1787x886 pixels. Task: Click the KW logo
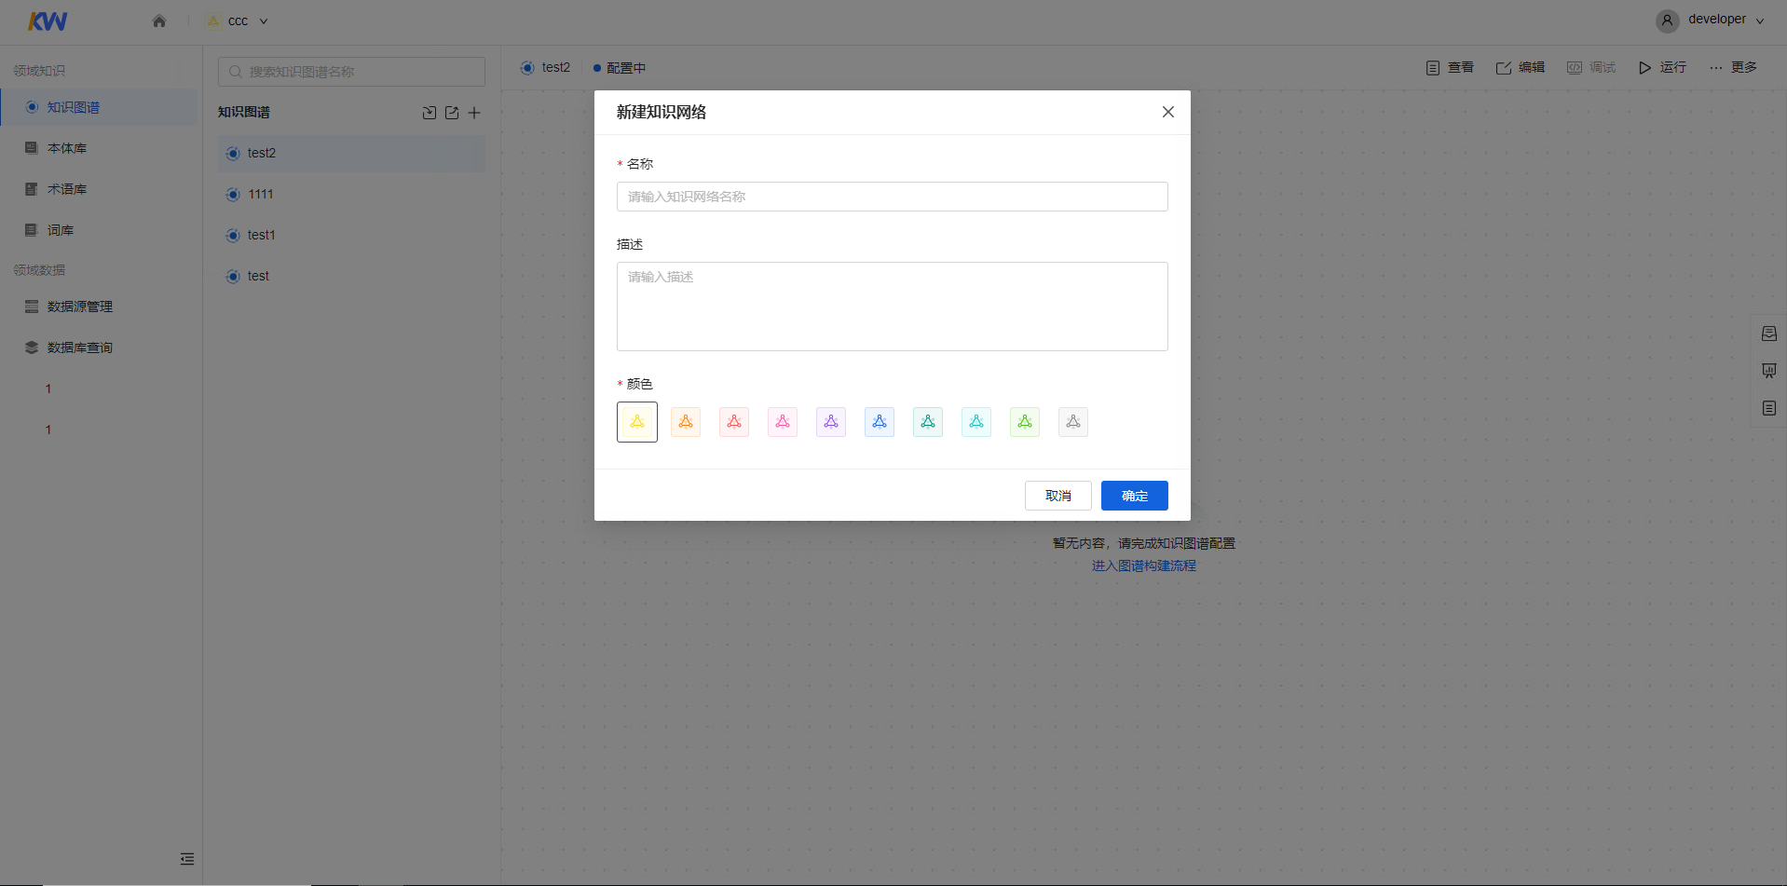tap(48, 20)
